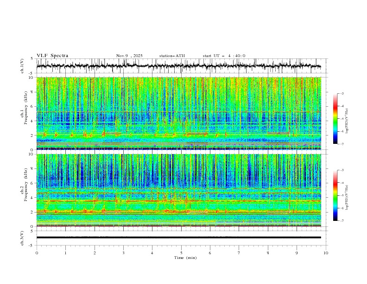367x284 pixels.
Task: Click the 'ch.1(V)' waveform axis label
Action: tap(22, 66)
